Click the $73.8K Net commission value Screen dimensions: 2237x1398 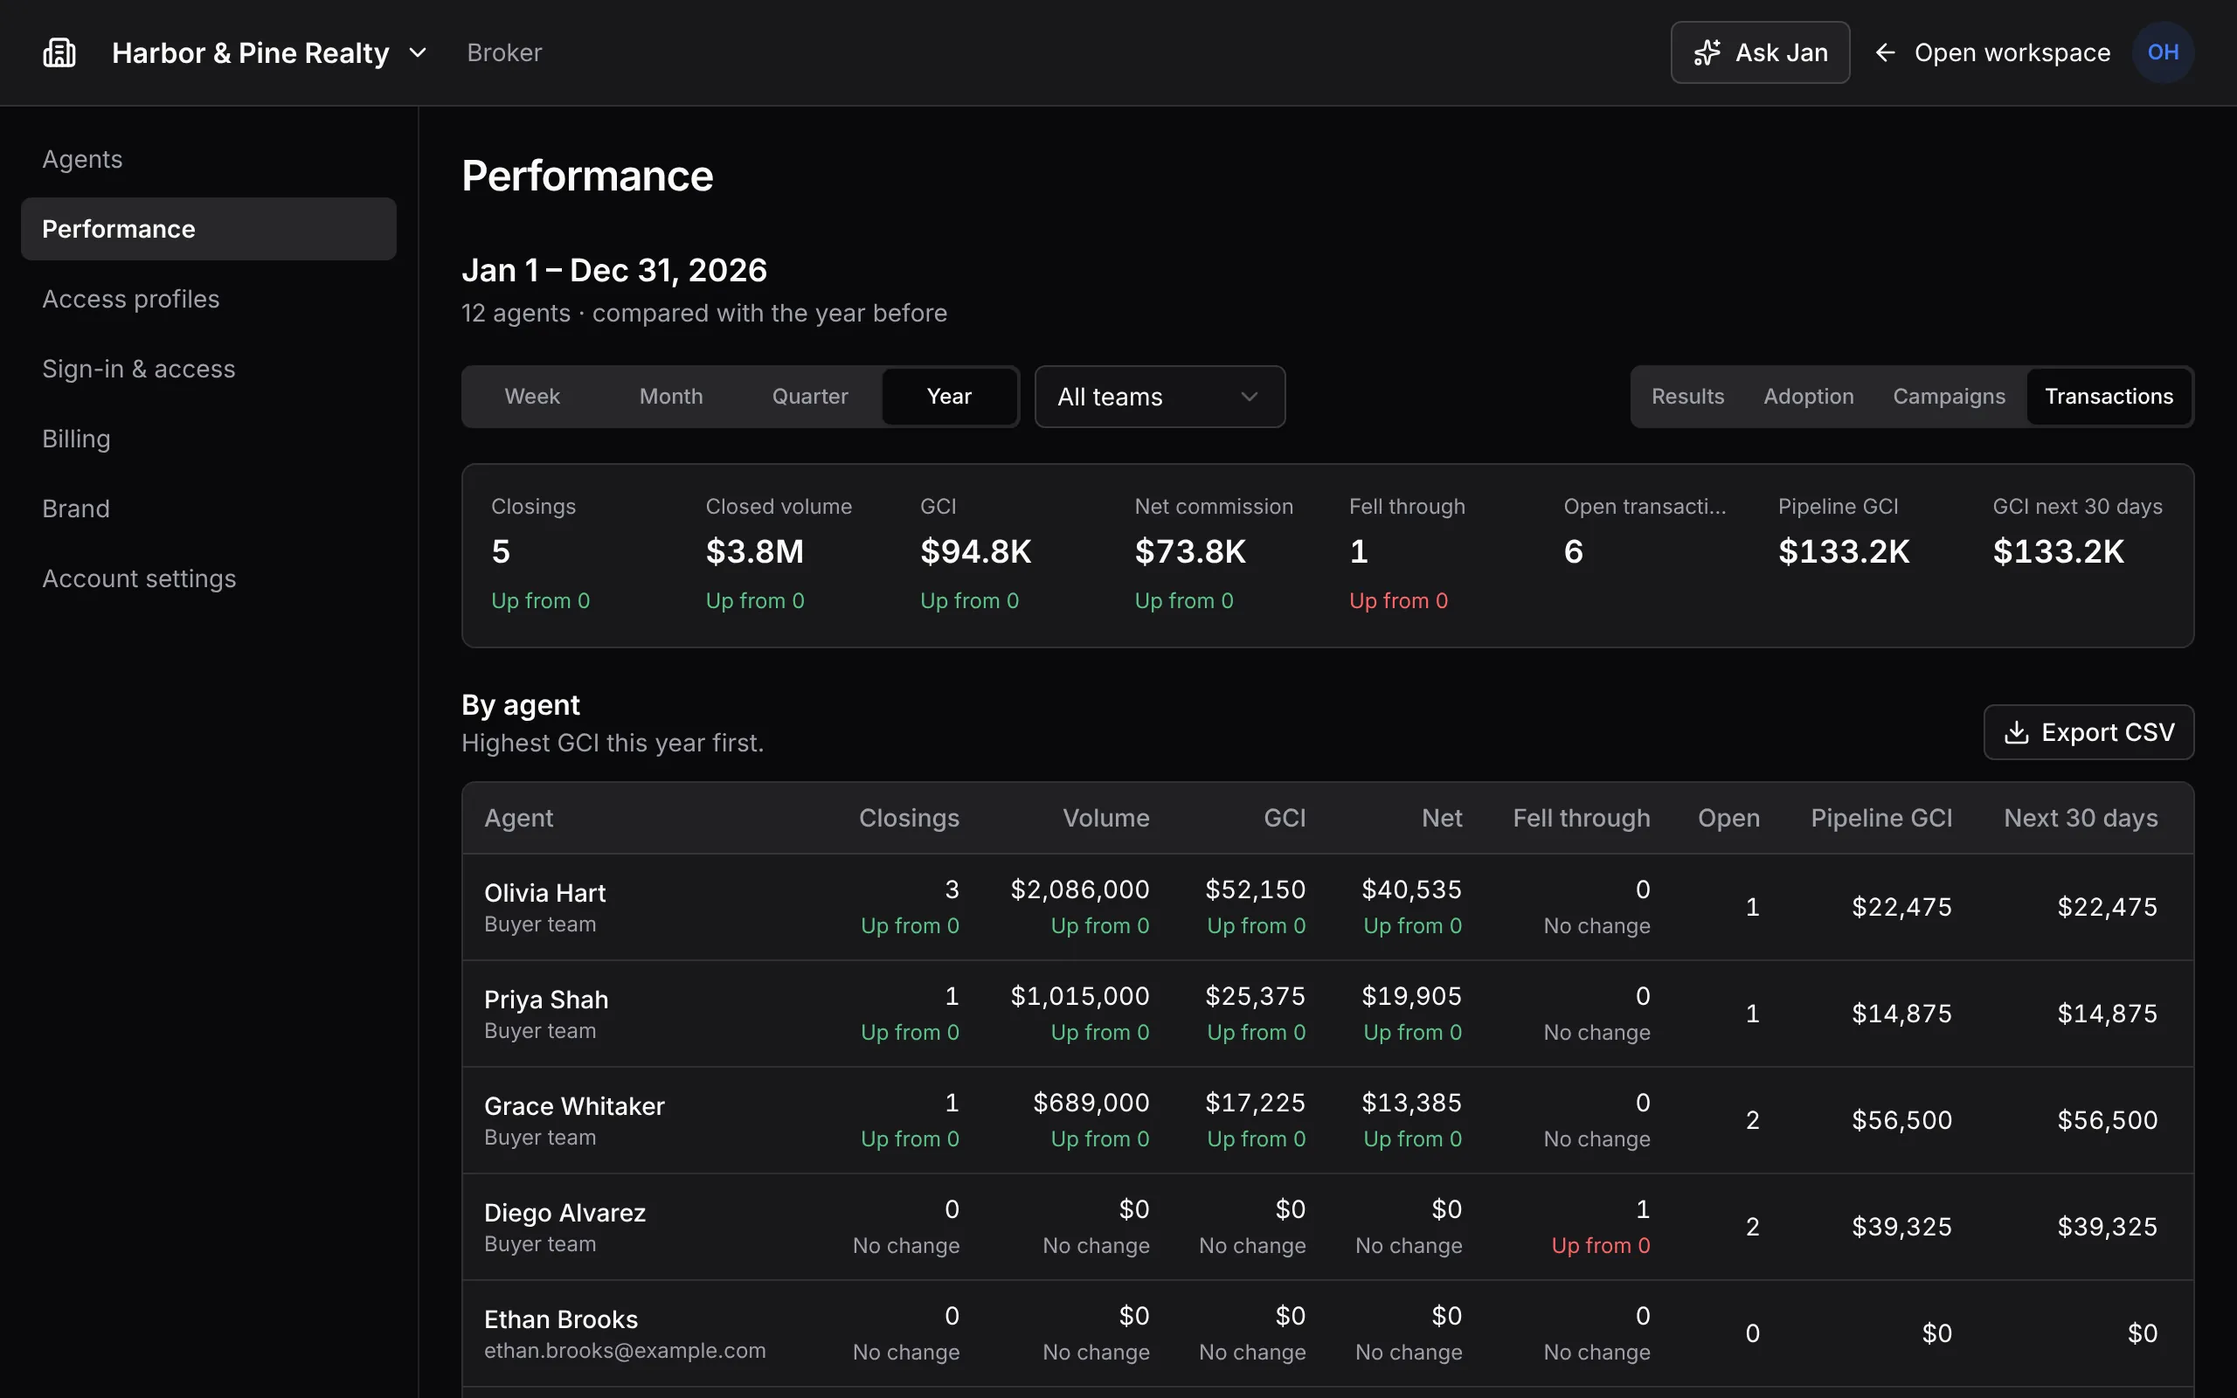pyautogui.click(x=1189, y=552)
